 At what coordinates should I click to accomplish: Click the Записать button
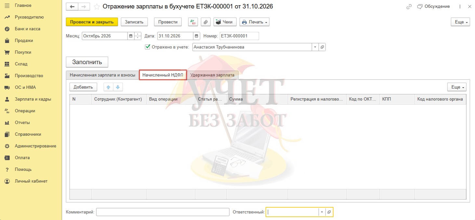point(134,22)
